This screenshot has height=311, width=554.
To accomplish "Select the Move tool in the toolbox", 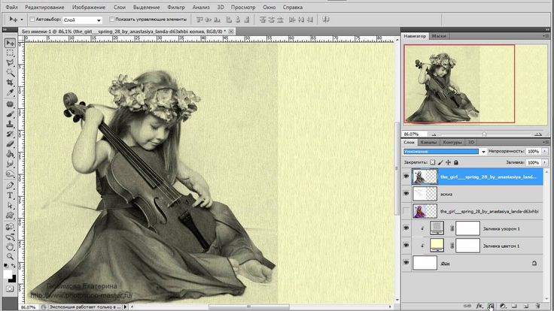I will 10,43.
